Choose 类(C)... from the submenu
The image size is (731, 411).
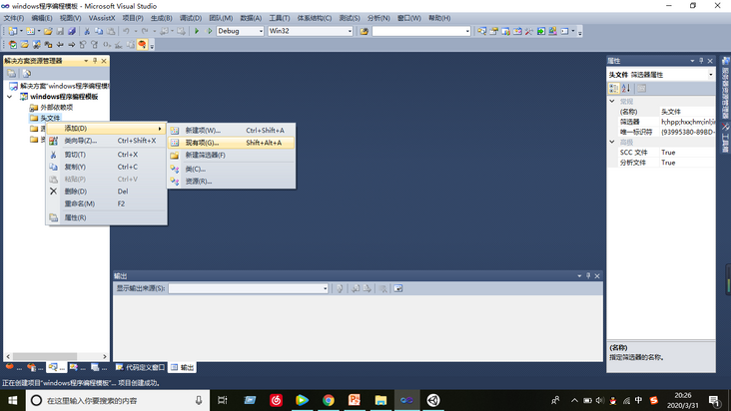232,169
